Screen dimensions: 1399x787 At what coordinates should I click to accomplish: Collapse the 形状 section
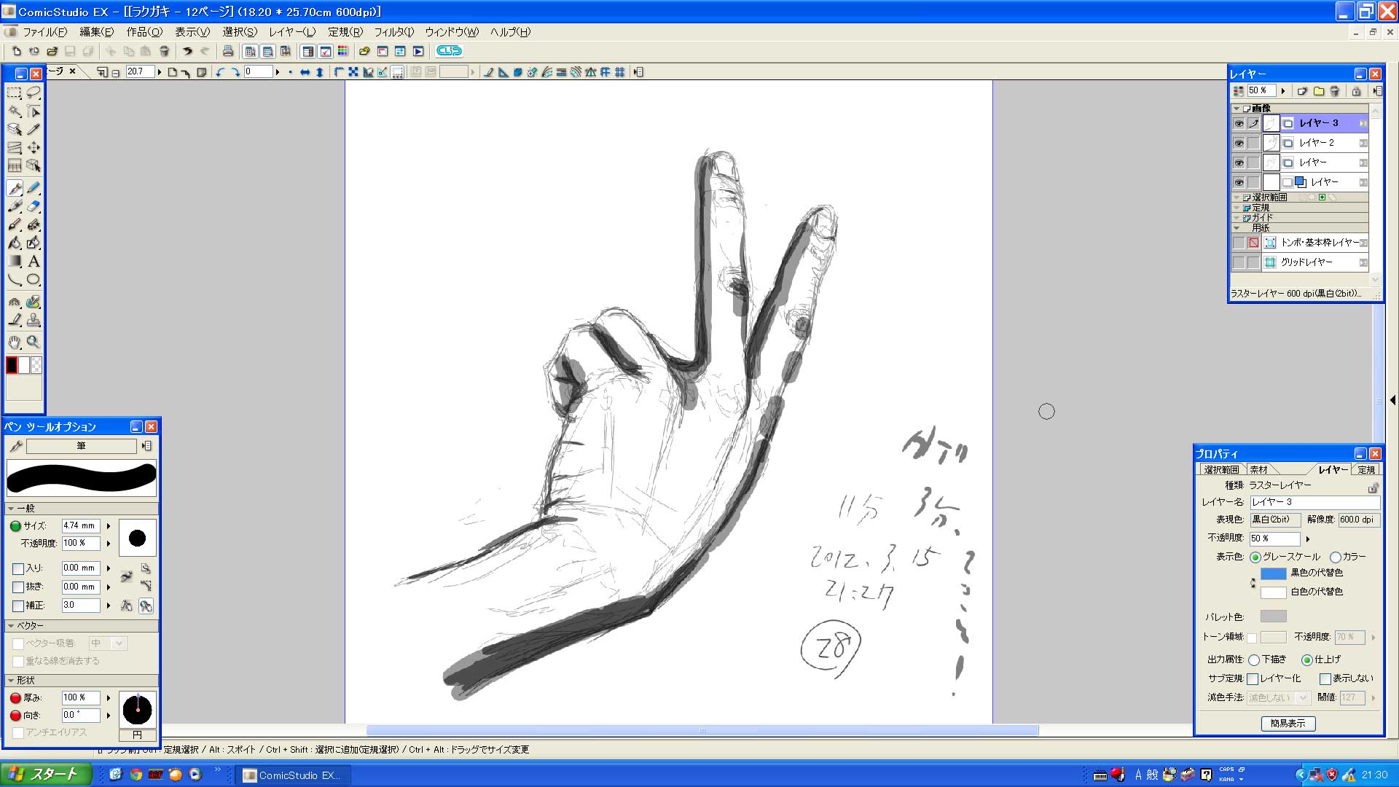[11, 680]
